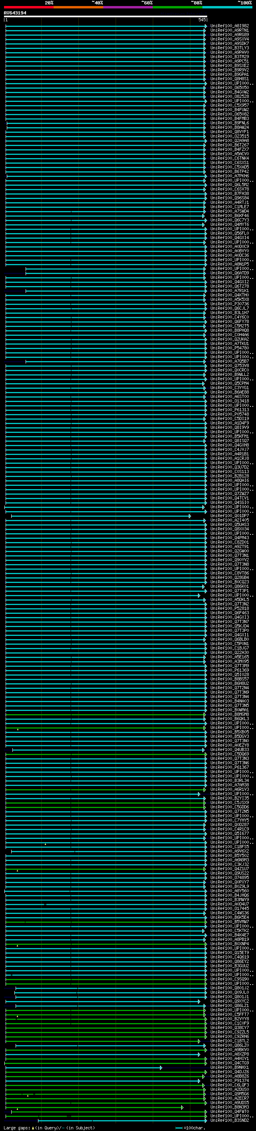Click the short alignment bar for B9NHX1
This screenshot has width=256, height=1131.
(x=84, y=1068)
